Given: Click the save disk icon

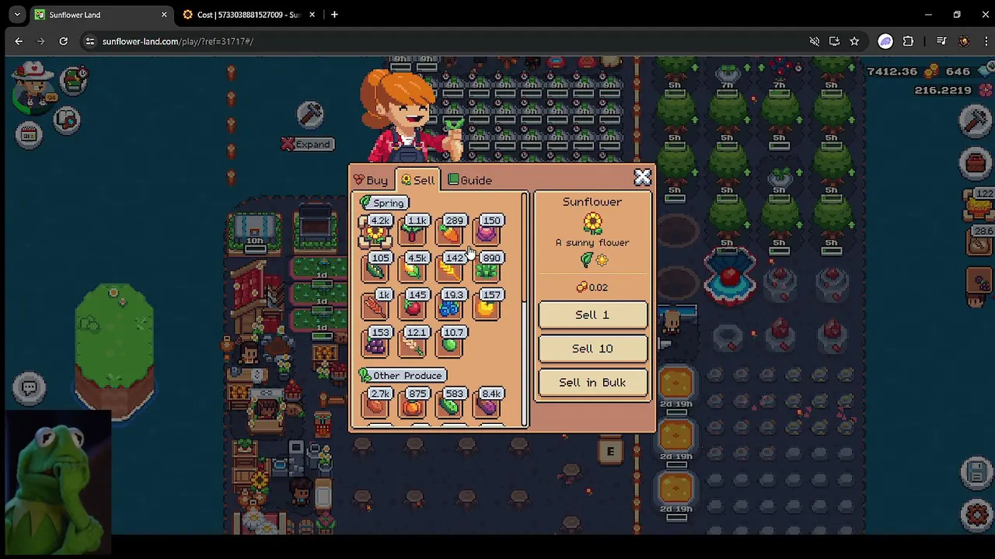Looking at the screenshot, I should pos(976,473).
